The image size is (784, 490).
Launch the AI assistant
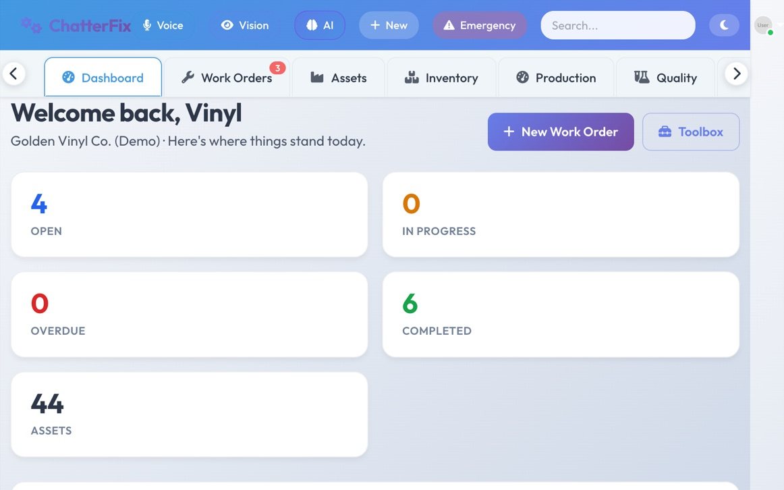click(x=320, y=25)
